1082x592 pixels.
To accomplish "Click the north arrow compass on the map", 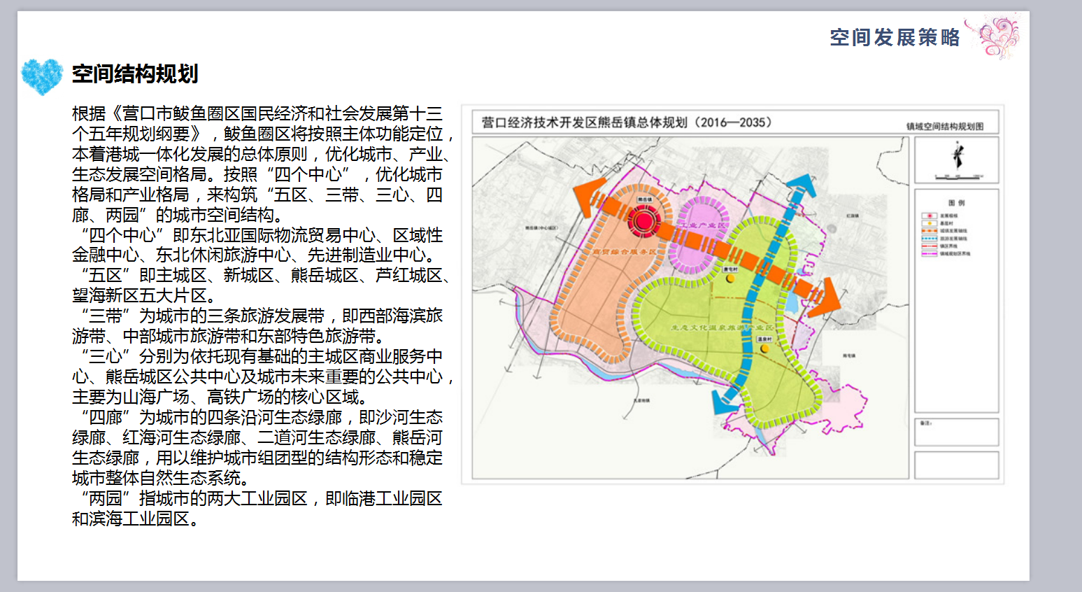I will click(x=958, y=156).
